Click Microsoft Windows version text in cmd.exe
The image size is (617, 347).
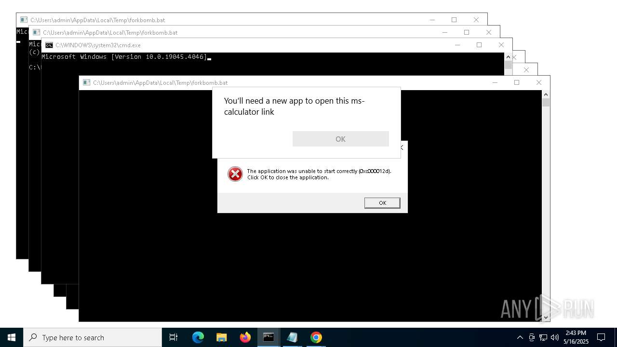click(x=124, y=57)
